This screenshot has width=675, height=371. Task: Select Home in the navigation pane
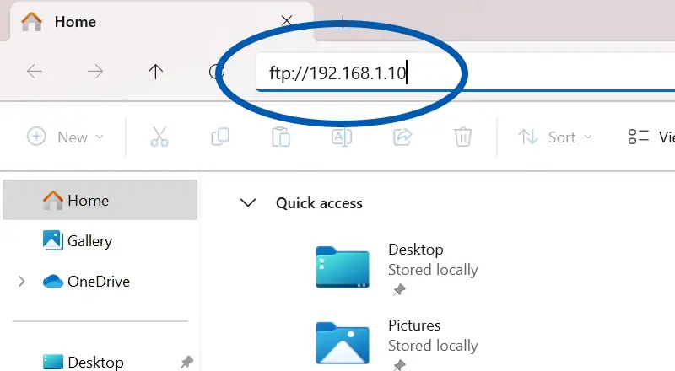pyautogui.click(x=100, y=200)
